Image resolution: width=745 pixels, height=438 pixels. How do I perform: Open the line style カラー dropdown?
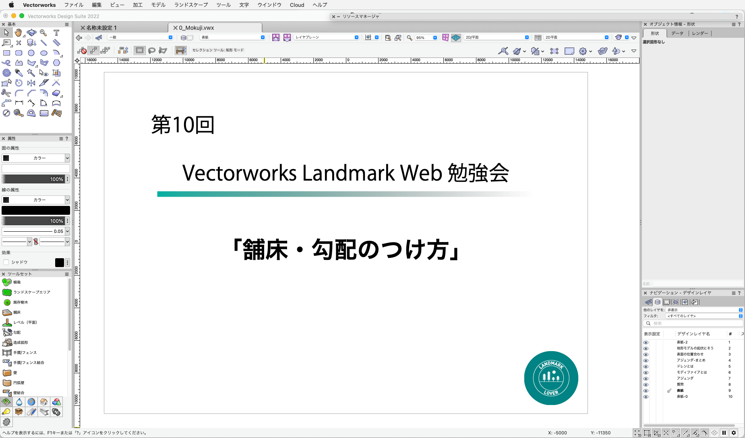[36, 200]
